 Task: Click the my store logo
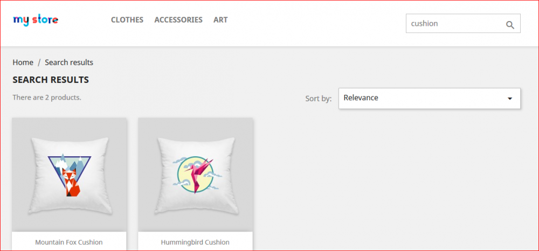36,20
